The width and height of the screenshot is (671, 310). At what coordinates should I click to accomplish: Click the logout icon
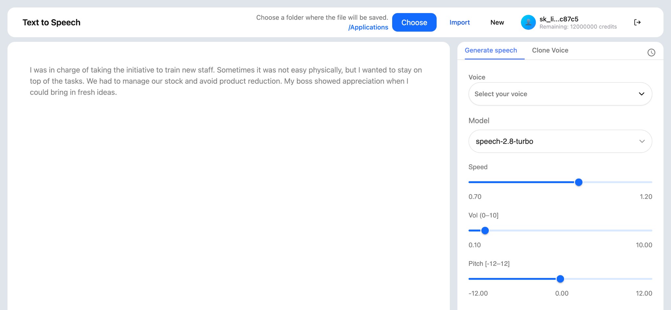click(x=637, y=22)
